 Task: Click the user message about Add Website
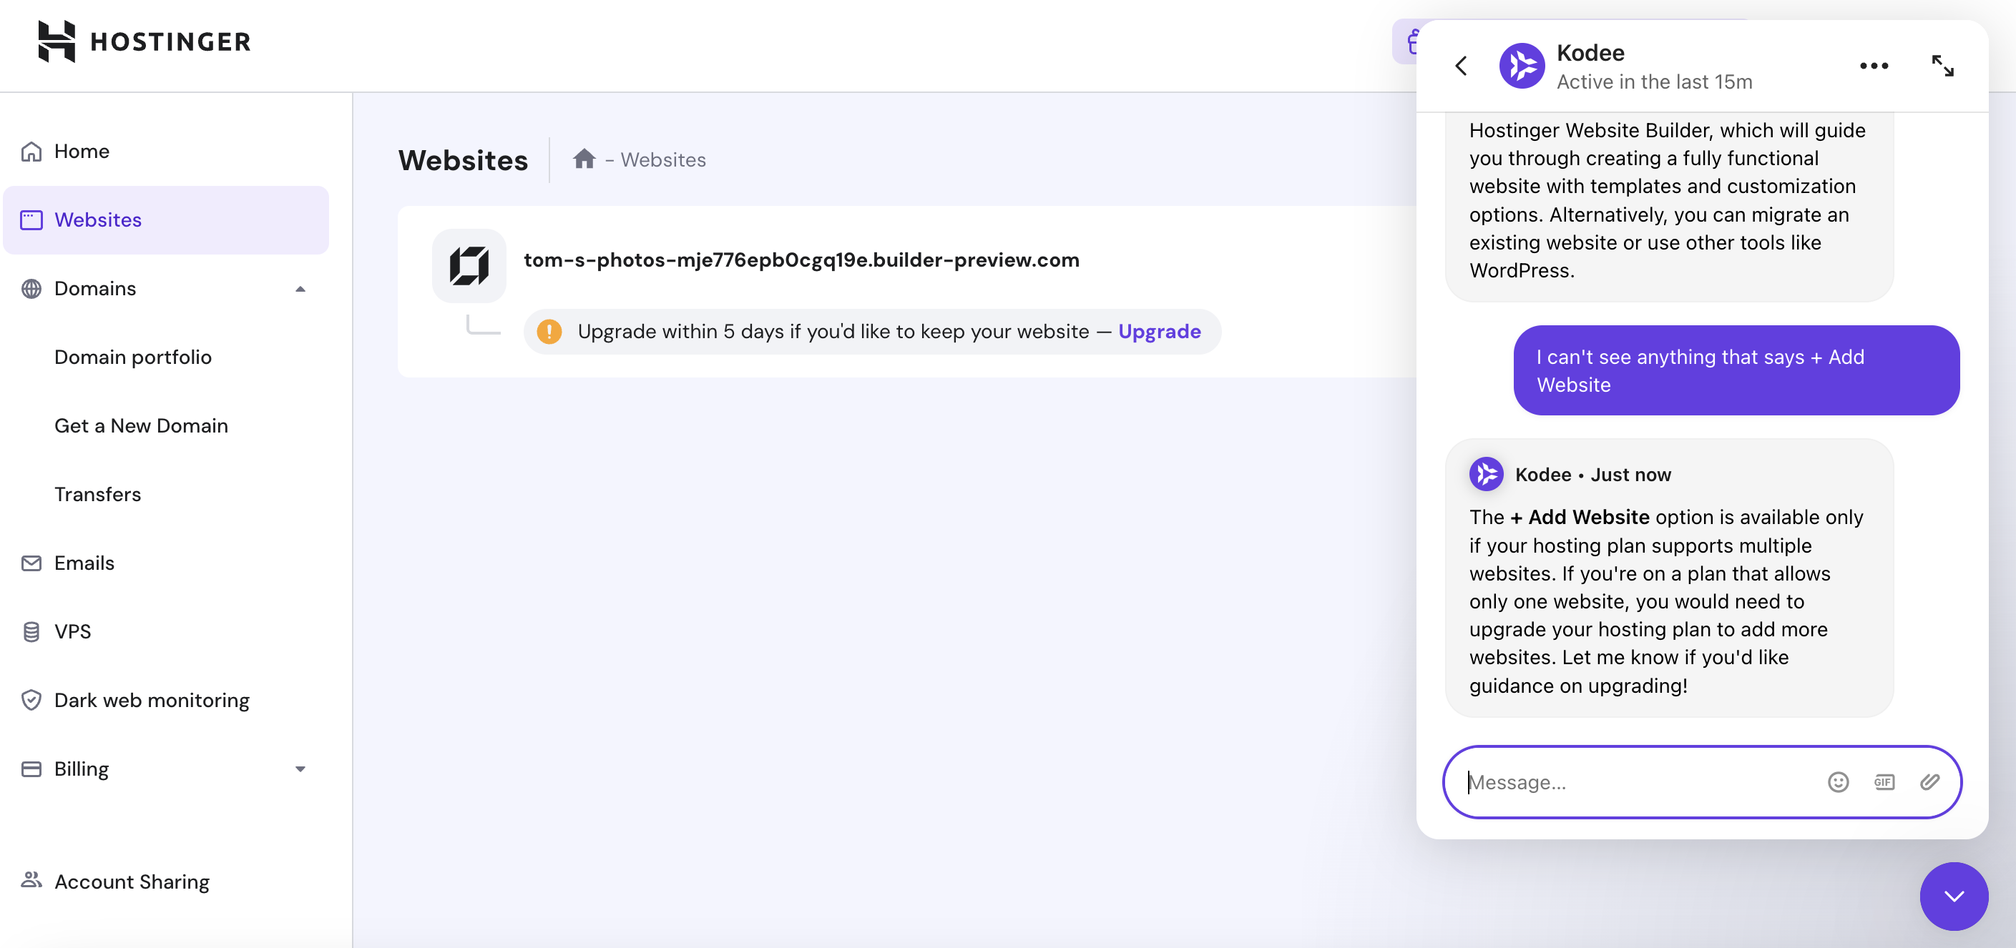(1736, 371)
